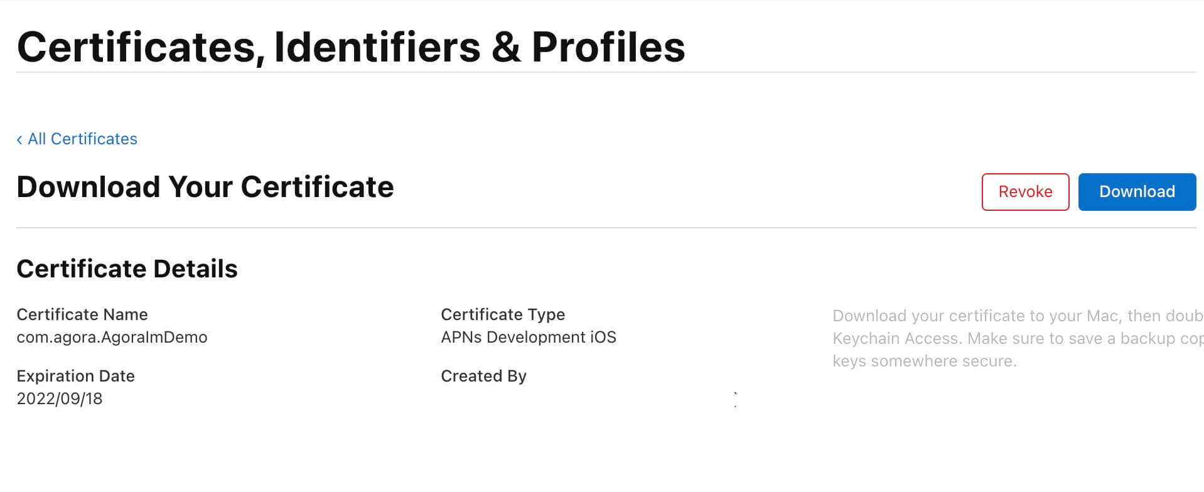Click the back chevron beside All Certificates
The image size is (1204, 492).
[x=19, y=139]
